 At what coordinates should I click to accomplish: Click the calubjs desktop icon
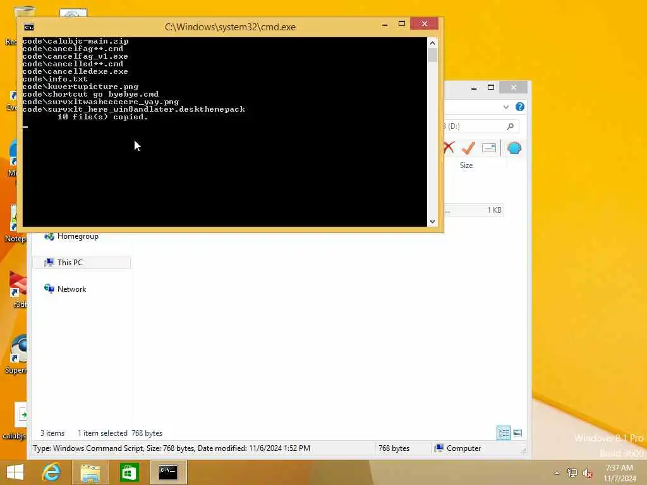15,421
